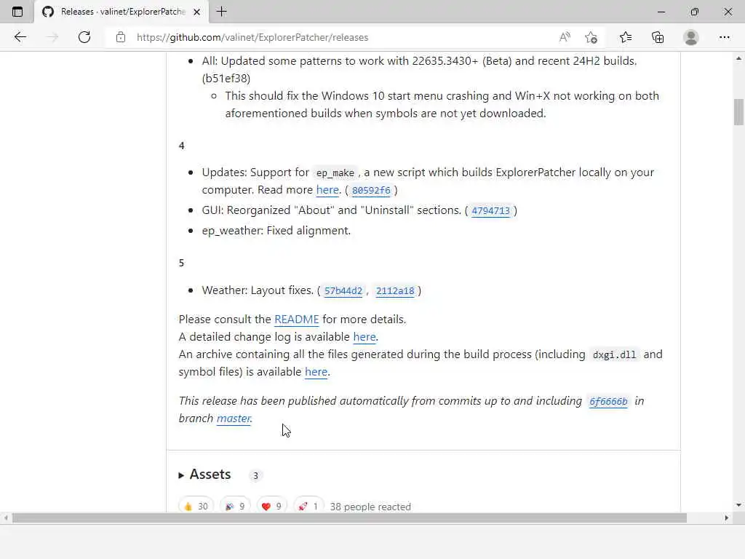Viewport: 745px width, 559px height.
Task: Restore down the browser window
Action: coord(695,12)
